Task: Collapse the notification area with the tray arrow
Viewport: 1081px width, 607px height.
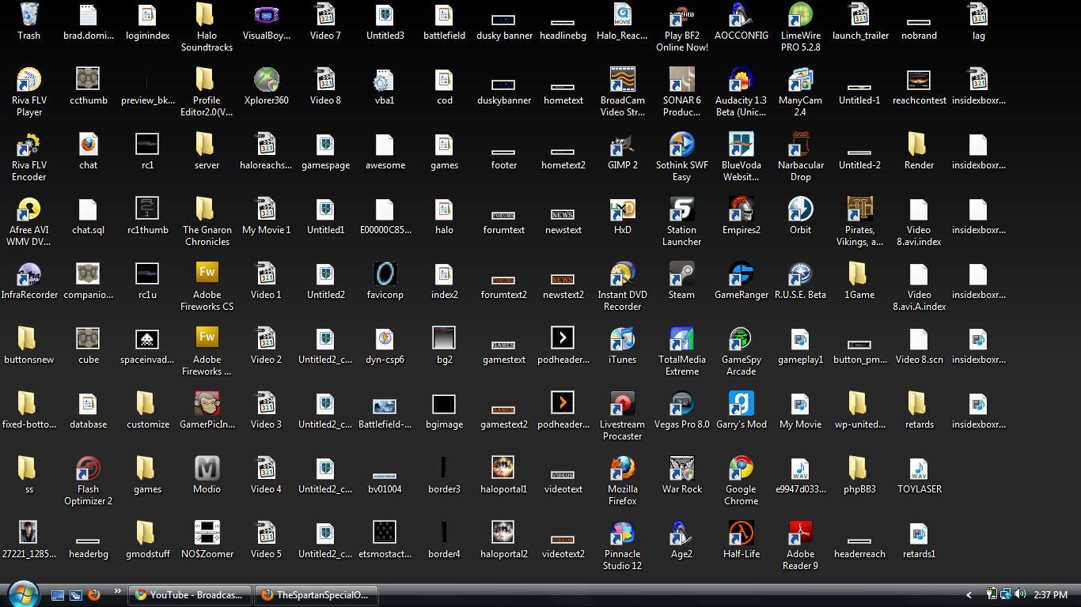Action: click(x=969, y=594)
